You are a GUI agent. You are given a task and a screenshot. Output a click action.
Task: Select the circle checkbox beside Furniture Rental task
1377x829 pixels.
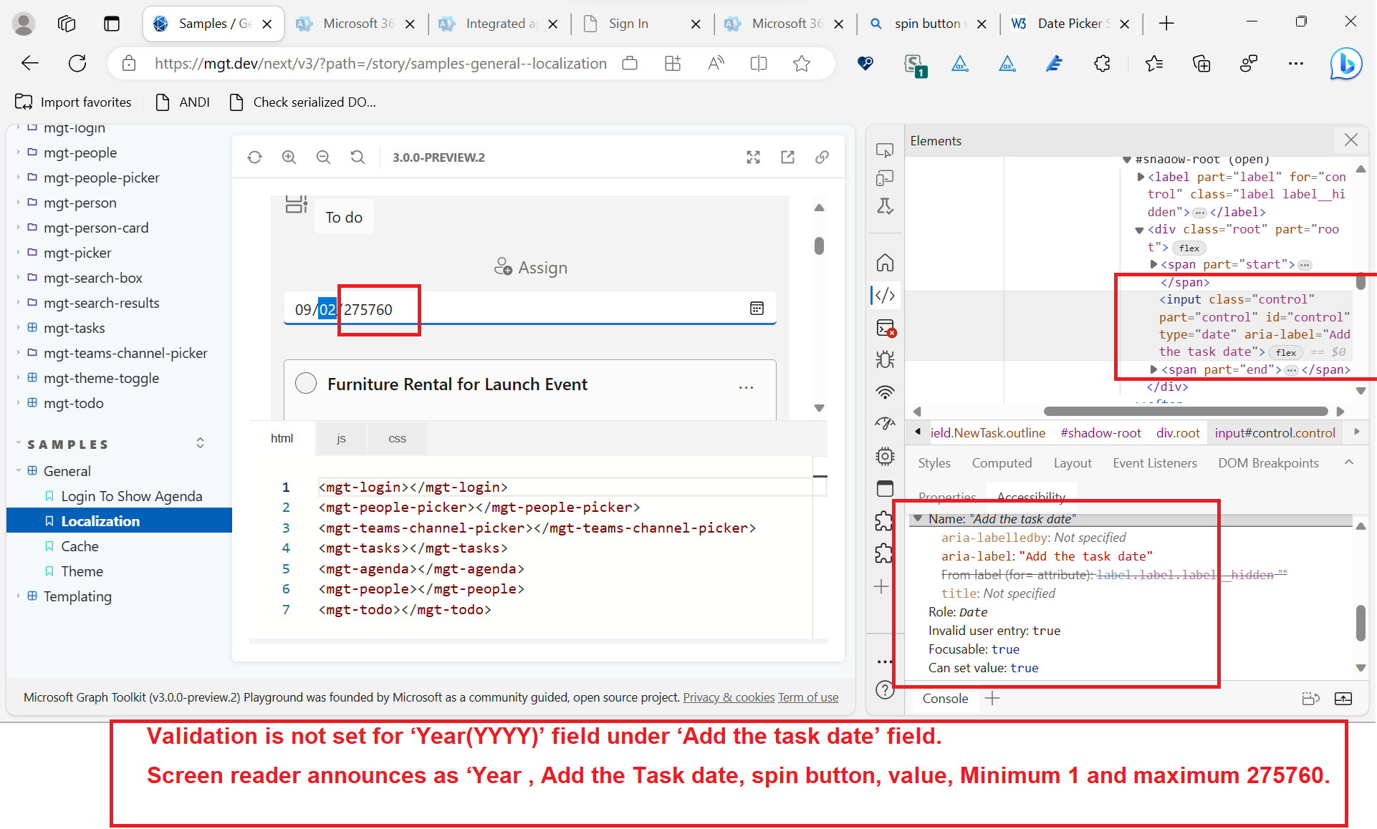click(306, 383)
